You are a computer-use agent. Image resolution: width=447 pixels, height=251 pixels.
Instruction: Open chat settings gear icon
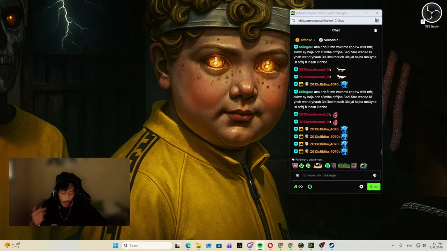tap(361, 187)
